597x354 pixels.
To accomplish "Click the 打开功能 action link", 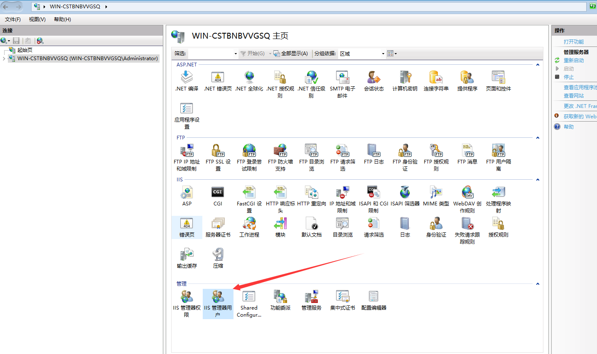I will click(x=574, y=42).
